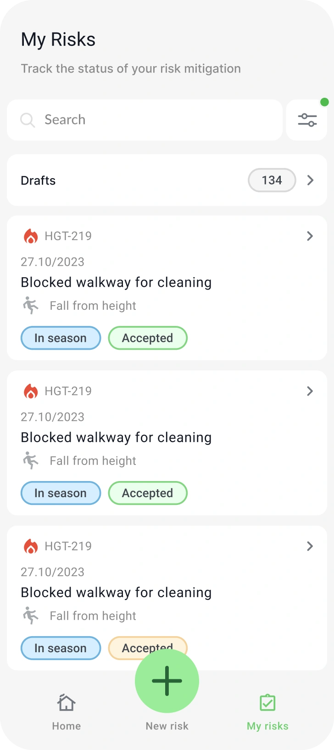Switch to the My risks tab

click(x=267, y=712)
